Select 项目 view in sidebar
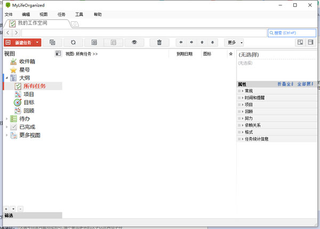320x229 pixels. click(x=29, y=94)
